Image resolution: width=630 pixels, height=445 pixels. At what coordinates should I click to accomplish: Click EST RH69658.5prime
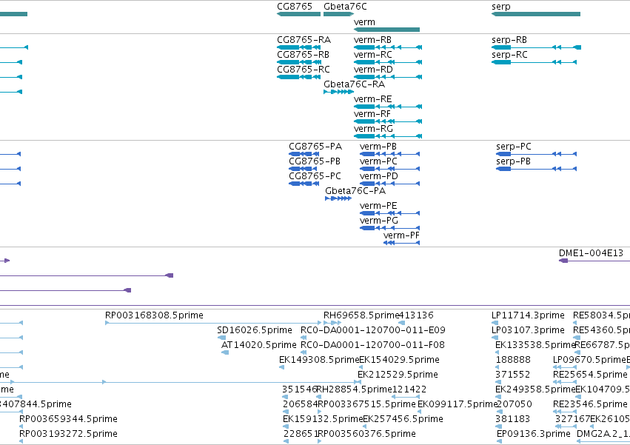pos(332,323)
